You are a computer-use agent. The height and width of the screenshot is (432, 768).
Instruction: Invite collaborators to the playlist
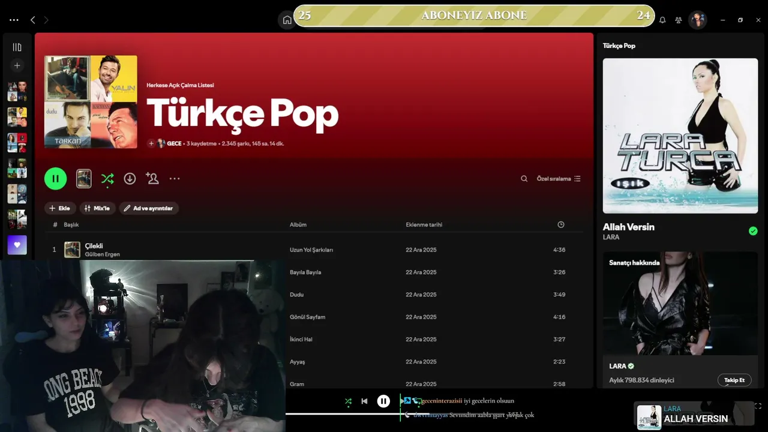point(152,178)
